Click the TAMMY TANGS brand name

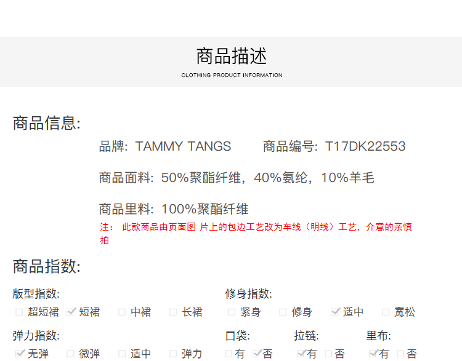(183, 146)
